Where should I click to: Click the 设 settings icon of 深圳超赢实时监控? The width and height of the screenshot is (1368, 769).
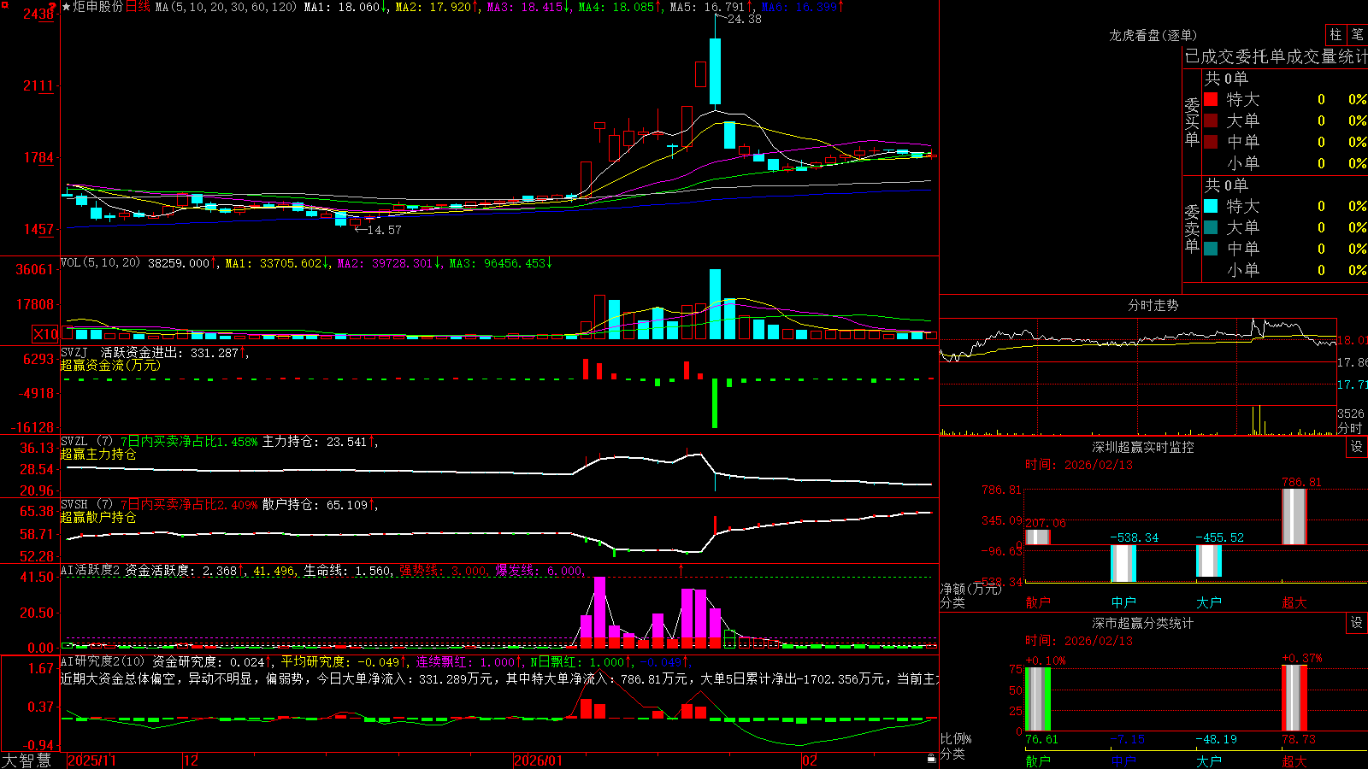(x=1357, y=447)
